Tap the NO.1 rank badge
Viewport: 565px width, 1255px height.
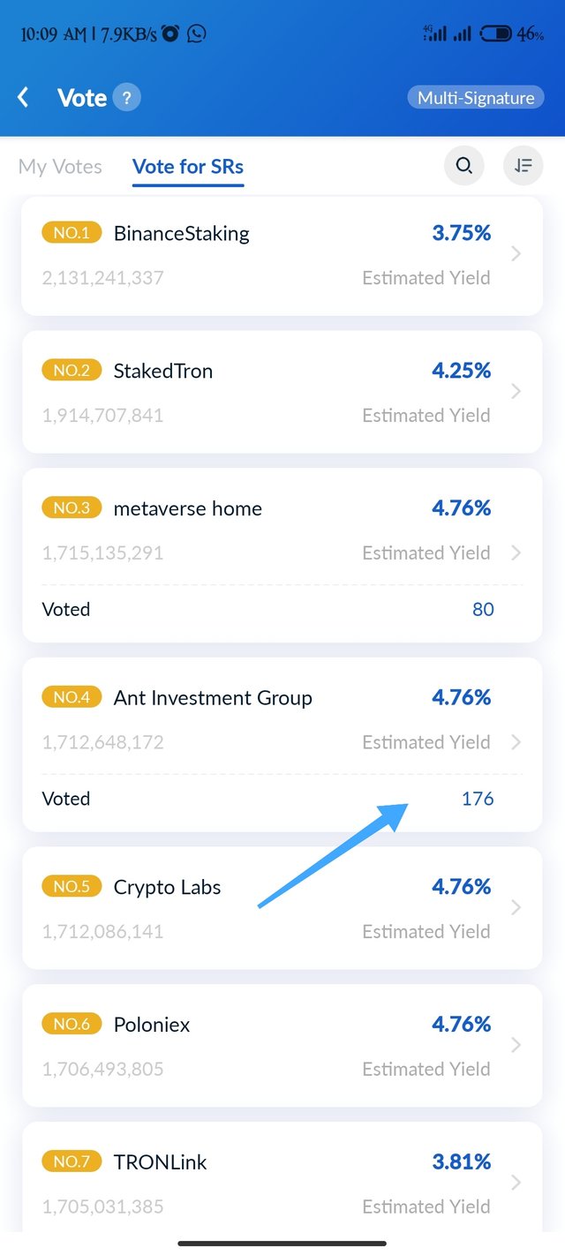click(x=72, y=233)
